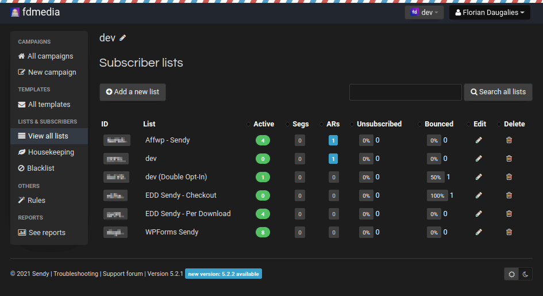Edit the Affwp - Sendy list

click(x=479, y=140)
